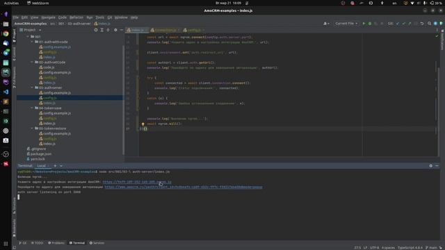Click the editor inspection checkmark indicator
The width and height of the screenshot is (445, 250).
click(x=437, y=36)
